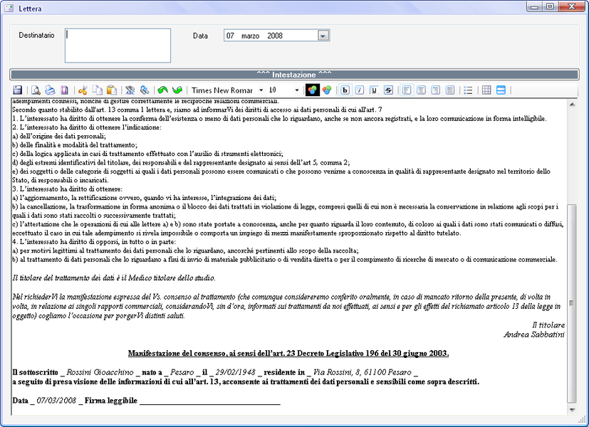
Task: Open print preview with magnifier icon
Action: point(36,90)
